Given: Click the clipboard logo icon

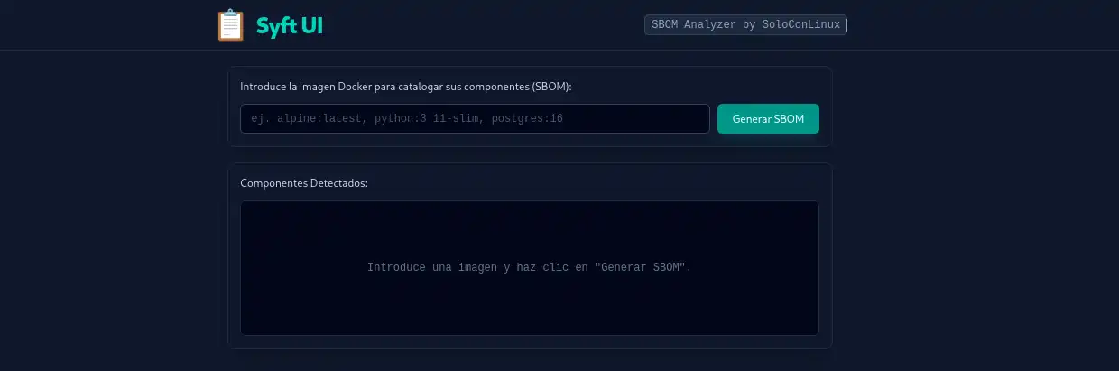Looking at the screenshot, I should pos(231,25).
